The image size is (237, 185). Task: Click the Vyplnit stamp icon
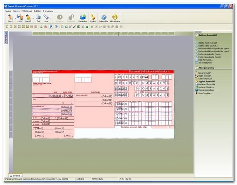93,17
